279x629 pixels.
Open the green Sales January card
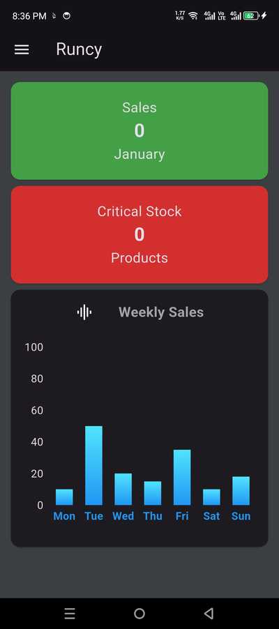tap(139, 131)
